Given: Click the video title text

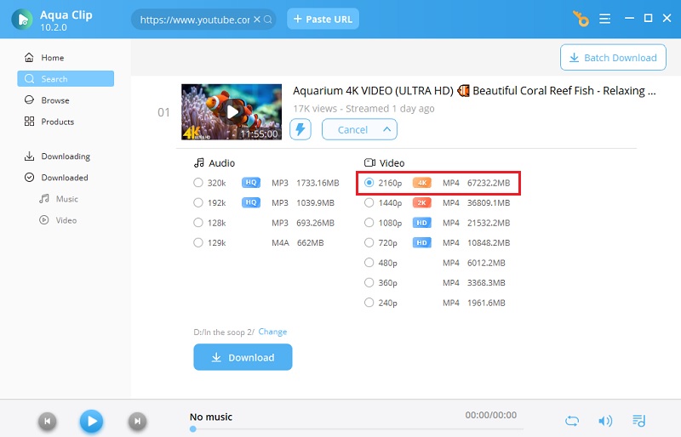Looking at the screenshot, I should coord(474,91).
